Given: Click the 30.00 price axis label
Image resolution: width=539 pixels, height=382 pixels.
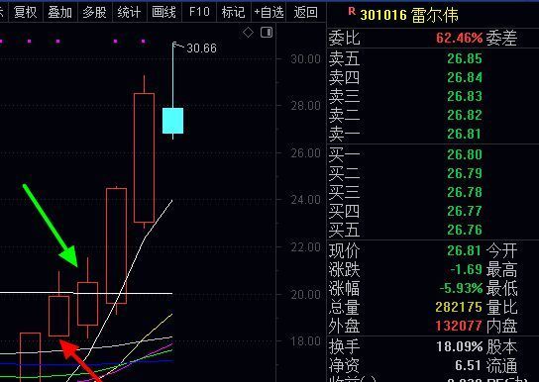Looking at the screenshot, I should [305, 59].
